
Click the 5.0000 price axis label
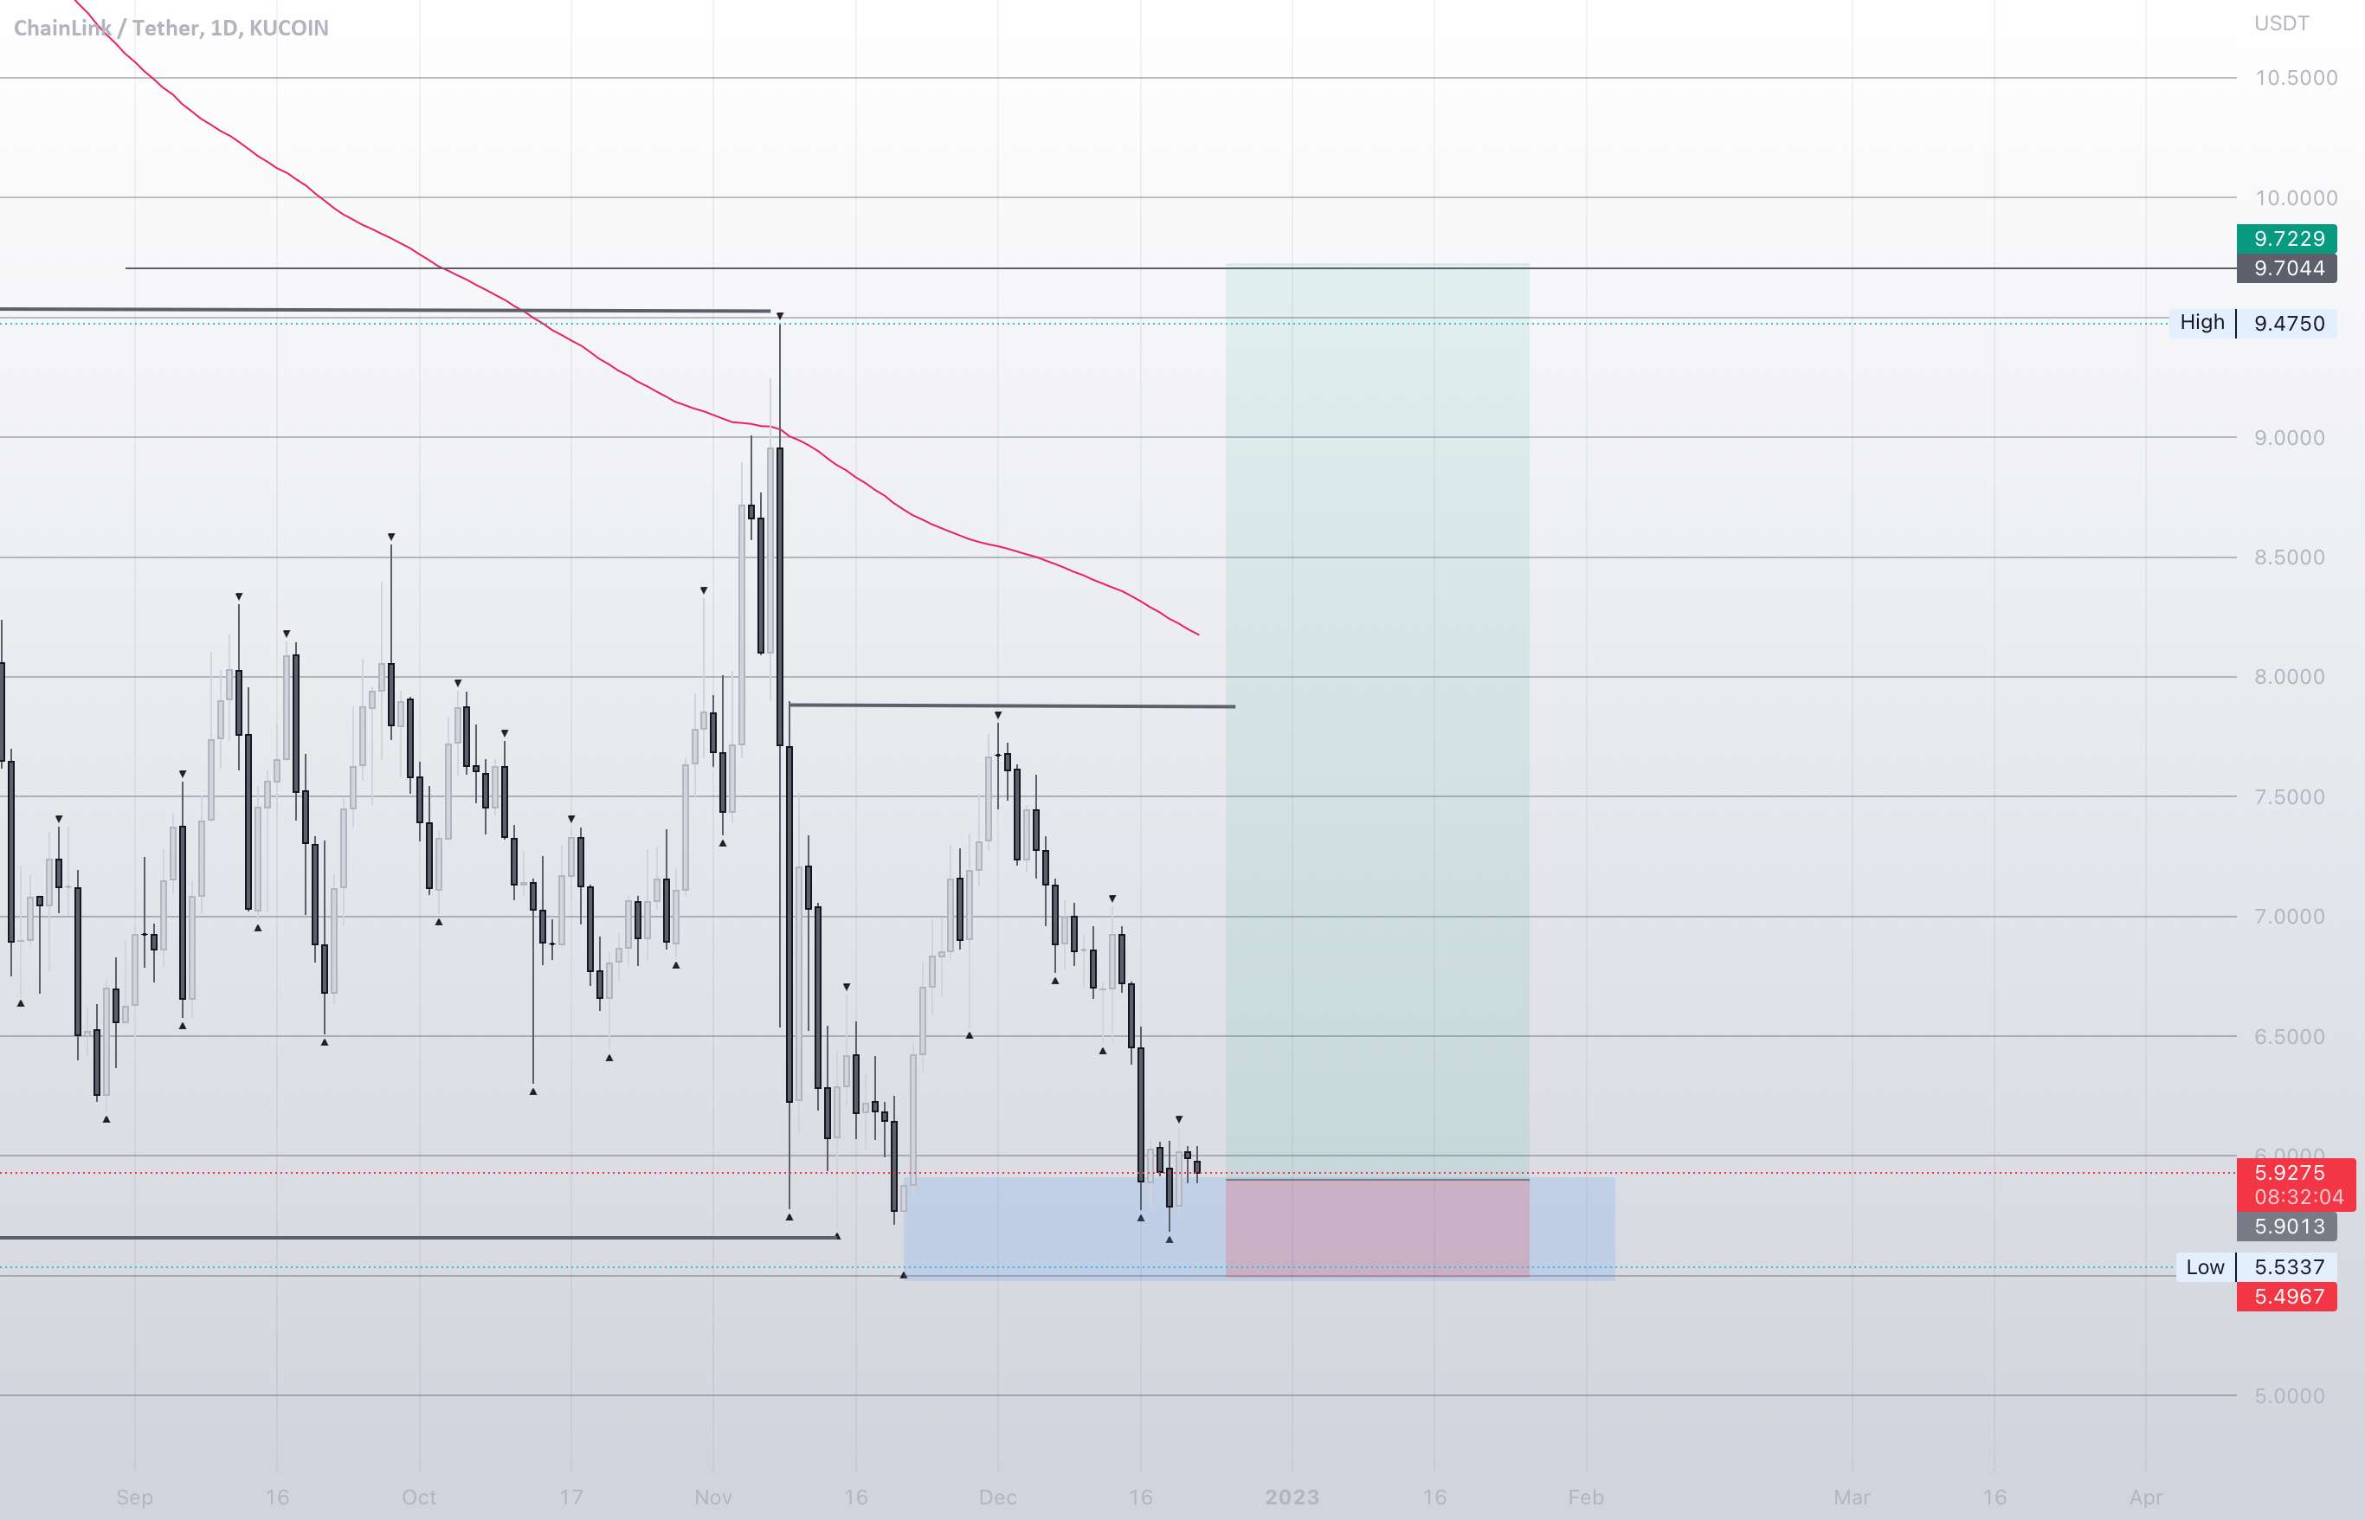coord(2289,1396)
